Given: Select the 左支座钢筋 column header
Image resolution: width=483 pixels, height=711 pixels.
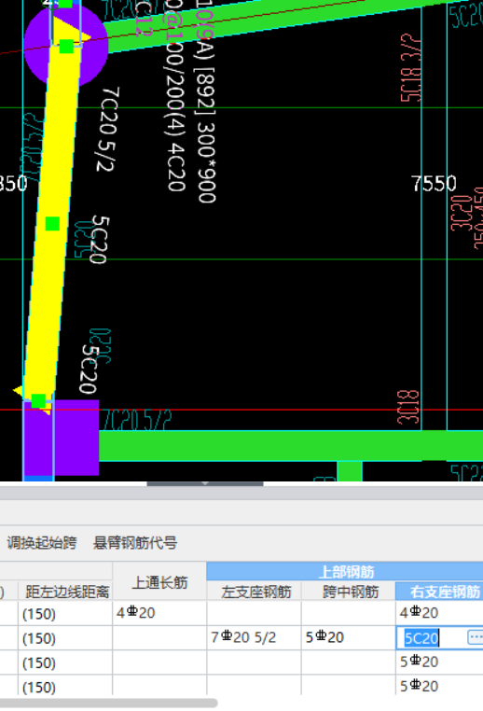Looking at the screenshot, I should [256, 592].
